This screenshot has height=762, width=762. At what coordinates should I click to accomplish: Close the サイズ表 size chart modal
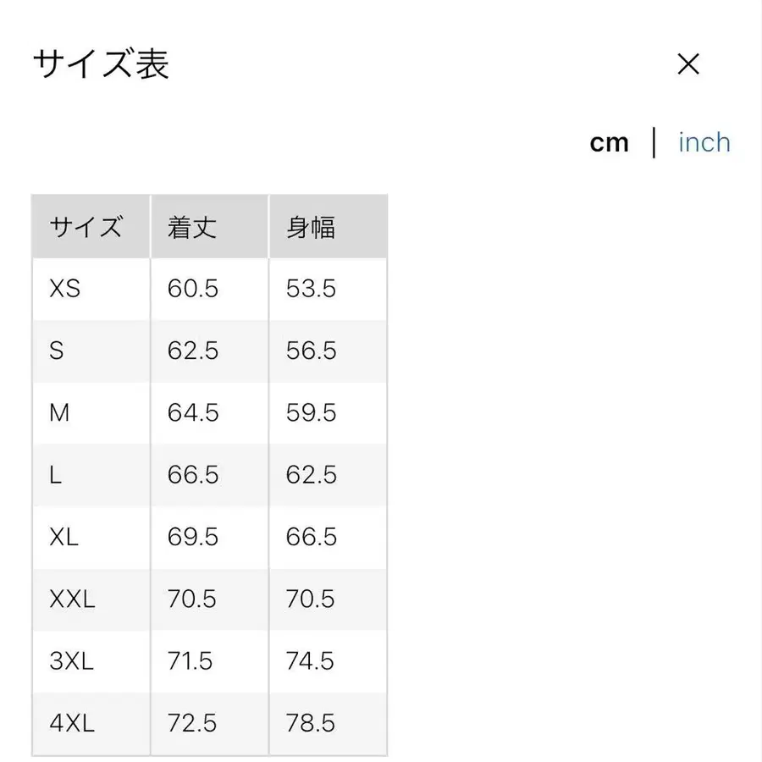tap(688, 64)
